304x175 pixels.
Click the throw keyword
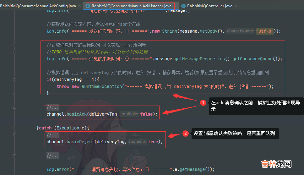[63, 86]
